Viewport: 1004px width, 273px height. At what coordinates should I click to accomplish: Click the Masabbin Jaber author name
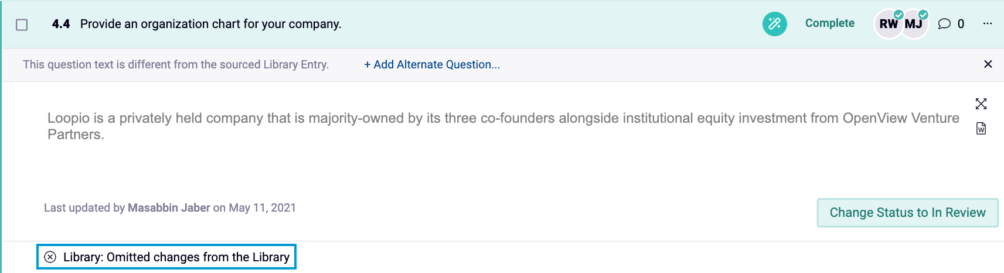pyautogui.click(x=169, y=208)
